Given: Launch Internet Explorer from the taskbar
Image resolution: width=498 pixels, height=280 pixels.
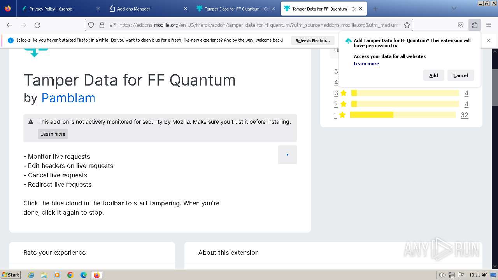Looking at the screenshot, I should [x=31, y=275].
